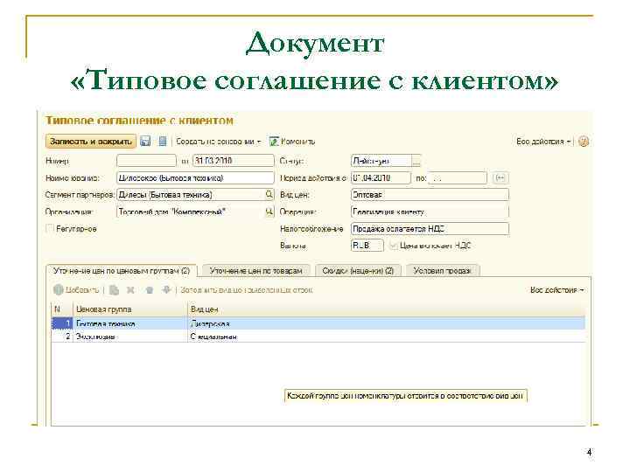
Task: Click the 'Добавить' button in table toolbar
Action: click(76, 290)
